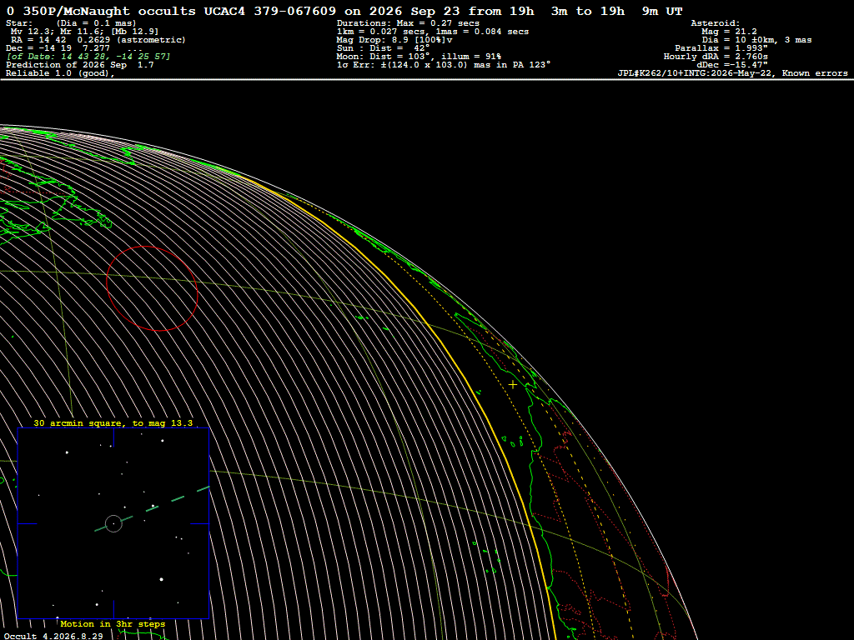Click the Asteroid 'Mag = 21.2' entry

click(729, 32)
